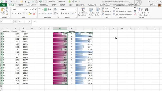
Task: Toggle Underline formatting
Action: pos(18,13)
